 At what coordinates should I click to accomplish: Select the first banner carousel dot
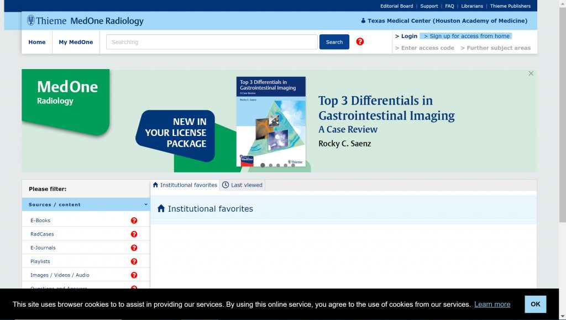(263, 165)
